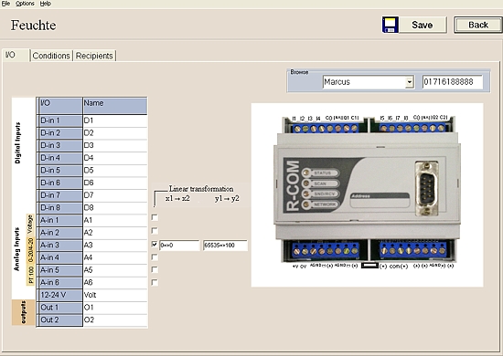Click the name cell D2
The image size is (503, 356).
point(115,133)
